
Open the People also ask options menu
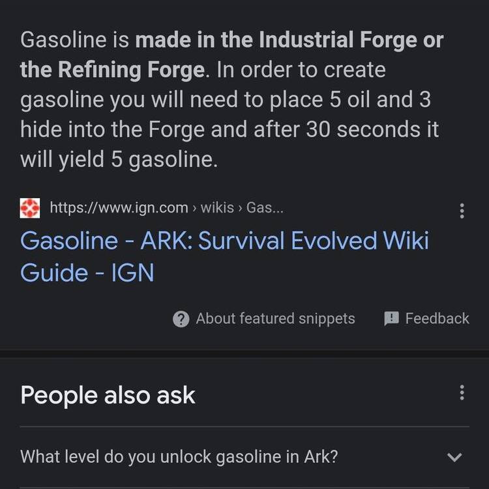(462, 393)
